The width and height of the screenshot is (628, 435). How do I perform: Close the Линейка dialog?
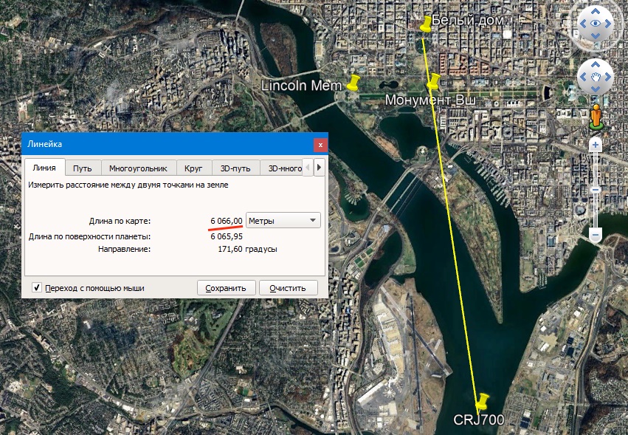pyautogui.click(x=320, y=145)
